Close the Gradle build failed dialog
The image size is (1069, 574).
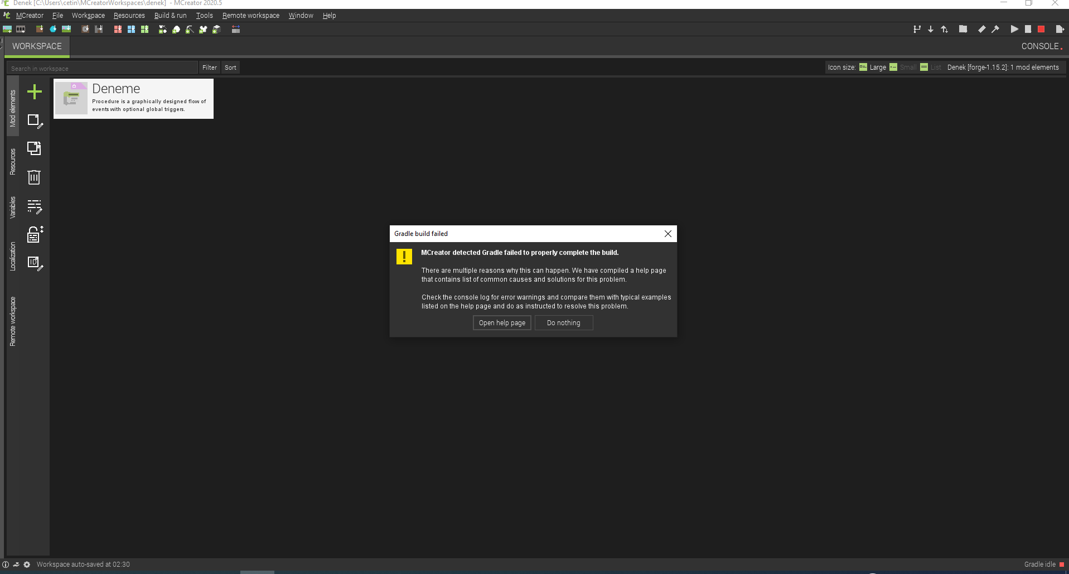668,234
